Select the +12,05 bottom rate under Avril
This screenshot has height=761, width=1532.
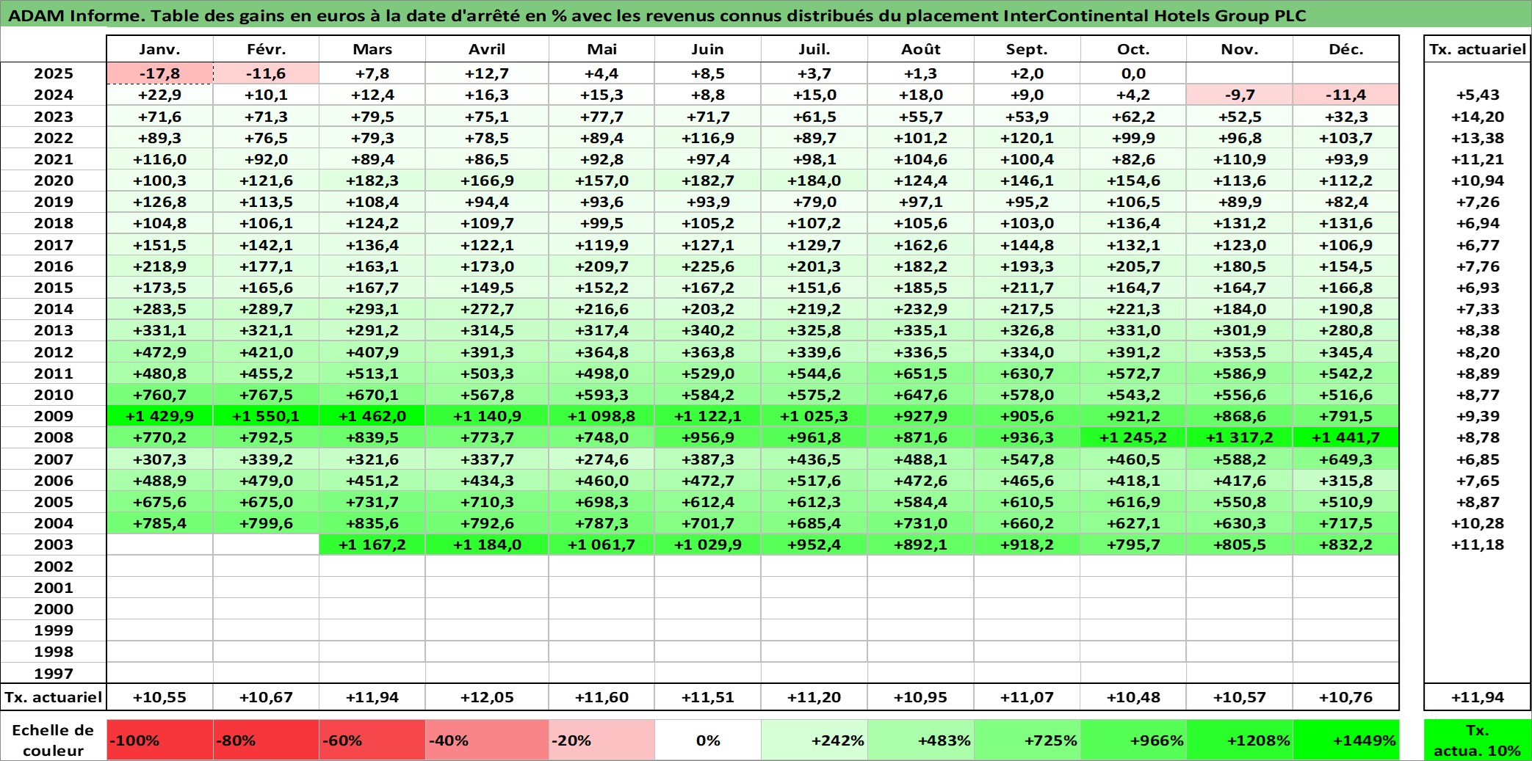pos(487,697)
